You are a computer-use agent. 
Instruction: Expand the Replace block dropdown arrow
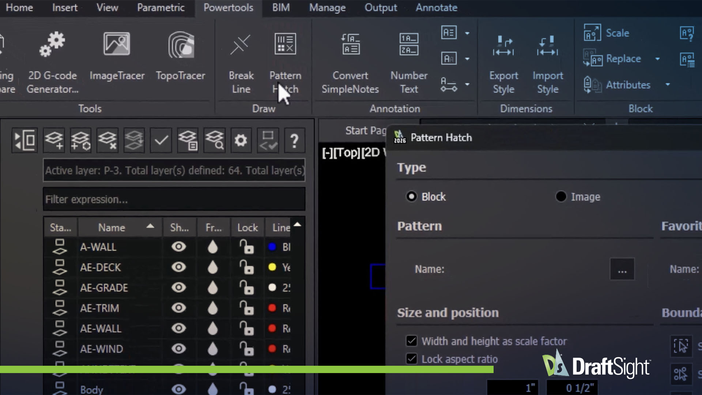point(657,59)
